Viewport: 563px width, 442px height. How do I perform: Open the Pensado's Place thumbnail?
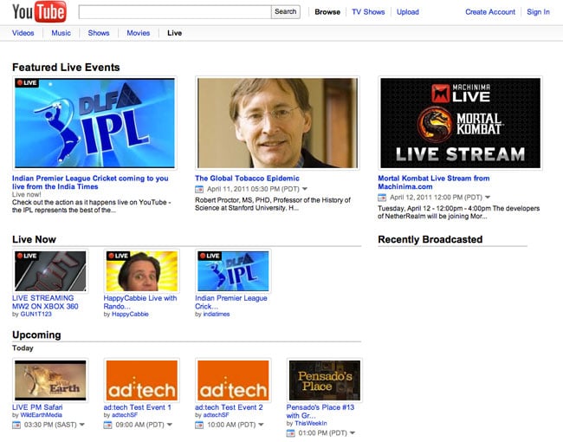[x=325, y=380]
